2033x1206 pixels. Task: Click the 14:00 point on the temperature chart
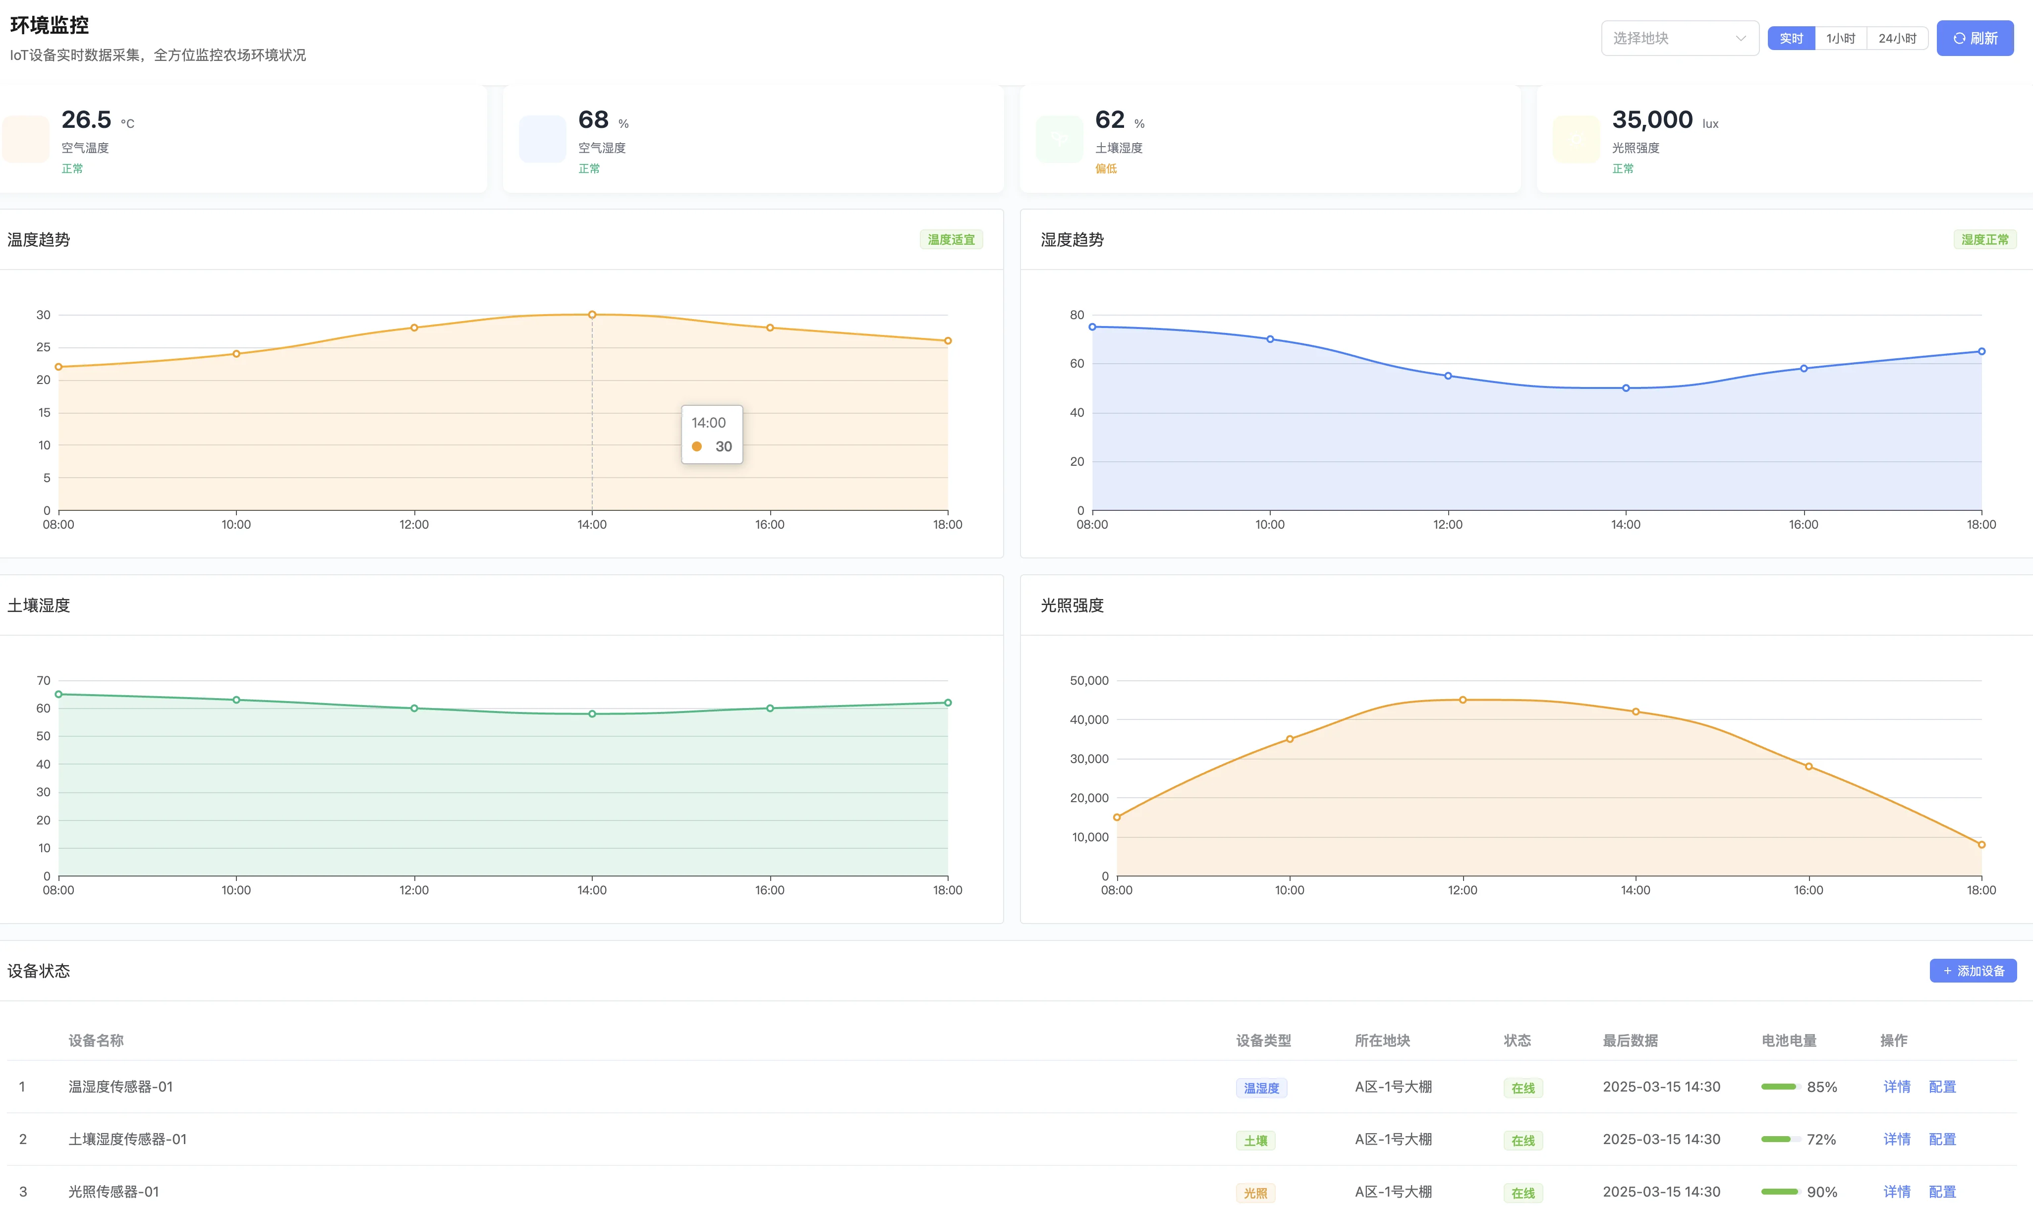click(592, 315)
